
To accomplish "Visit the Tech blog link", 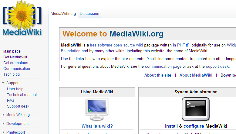I will tap(12, 74).
